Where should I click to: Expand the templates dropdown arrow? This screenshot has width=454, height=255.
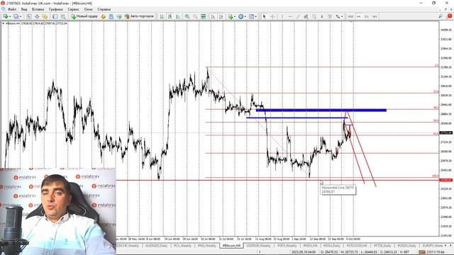tap(255, 16)
